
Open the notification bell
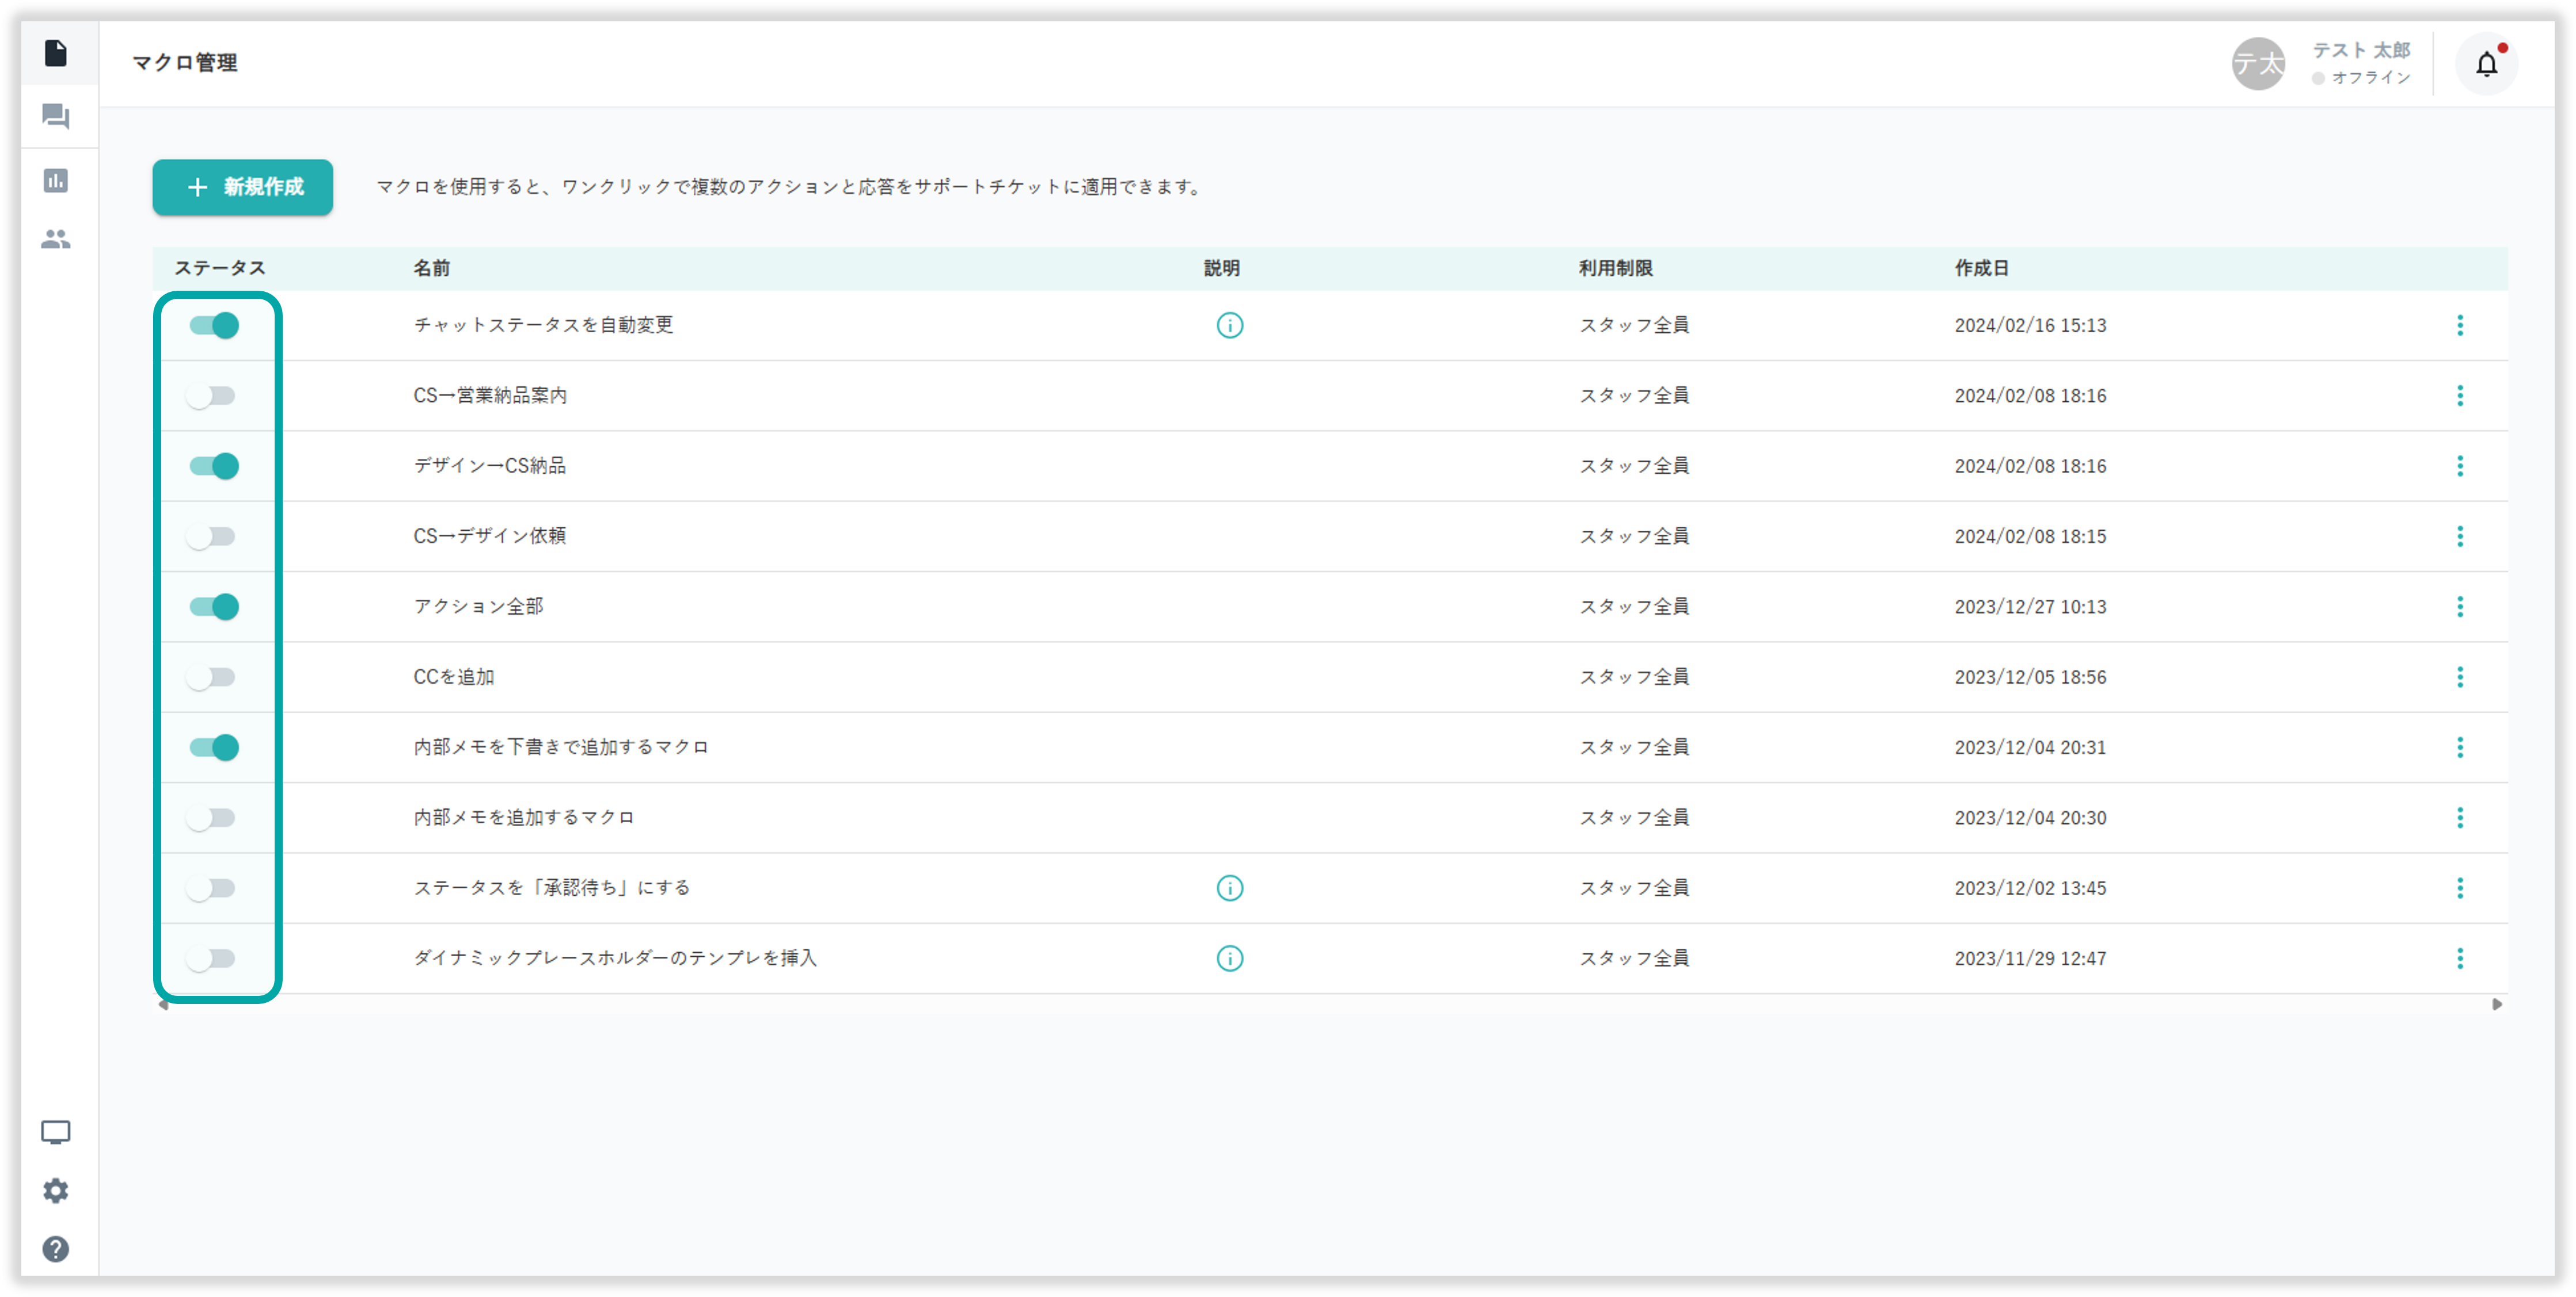pyautogui.click(x=2486, y=64)
